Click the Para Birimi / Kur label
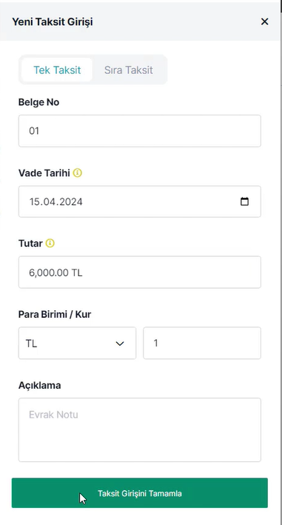The image size is (282, 525). 55,315
